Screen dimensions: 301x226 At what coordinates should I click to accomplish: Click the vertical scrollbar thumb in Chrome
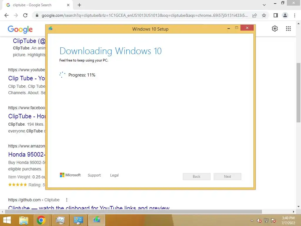tap(298, 93)
